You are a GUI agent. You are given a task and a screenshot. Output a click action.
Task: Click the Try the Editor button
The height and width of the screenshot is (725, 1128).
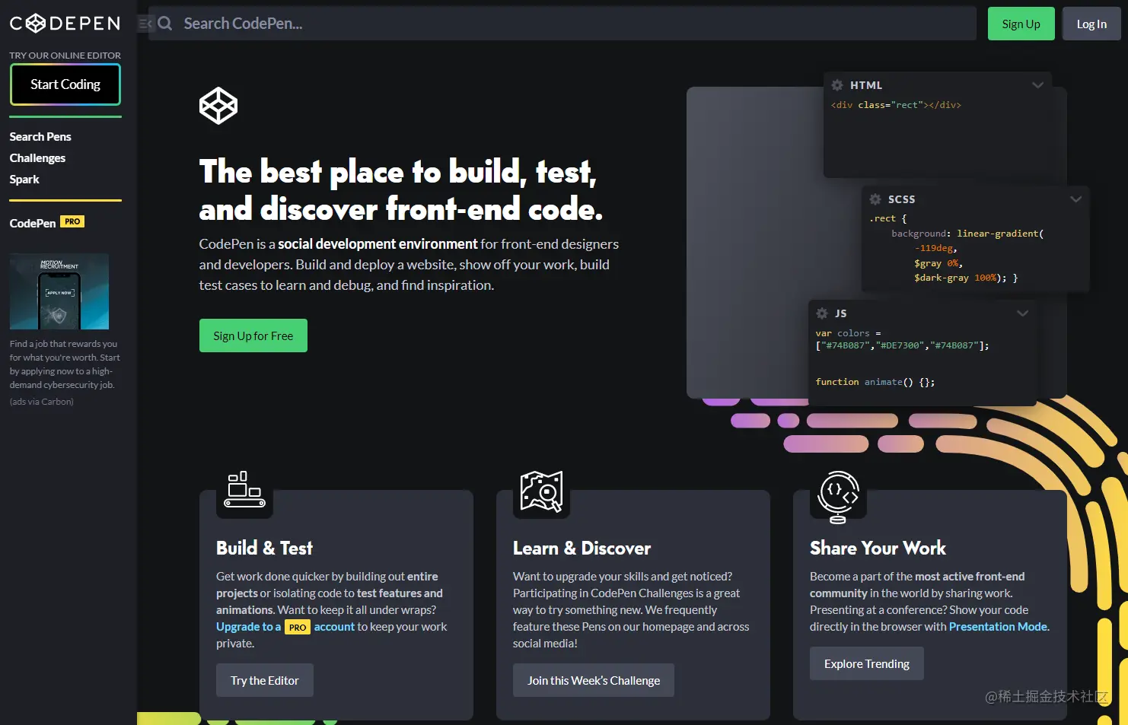click(265, 680)
